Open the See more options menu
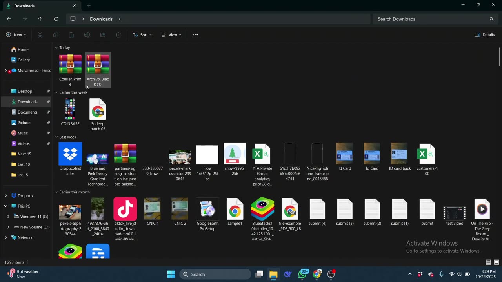This screenshot has width=502, height=282. tap(195, 35)
